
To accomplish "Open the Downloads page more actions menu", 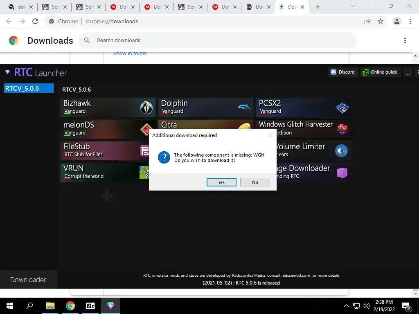I will (x=405, y=40).
